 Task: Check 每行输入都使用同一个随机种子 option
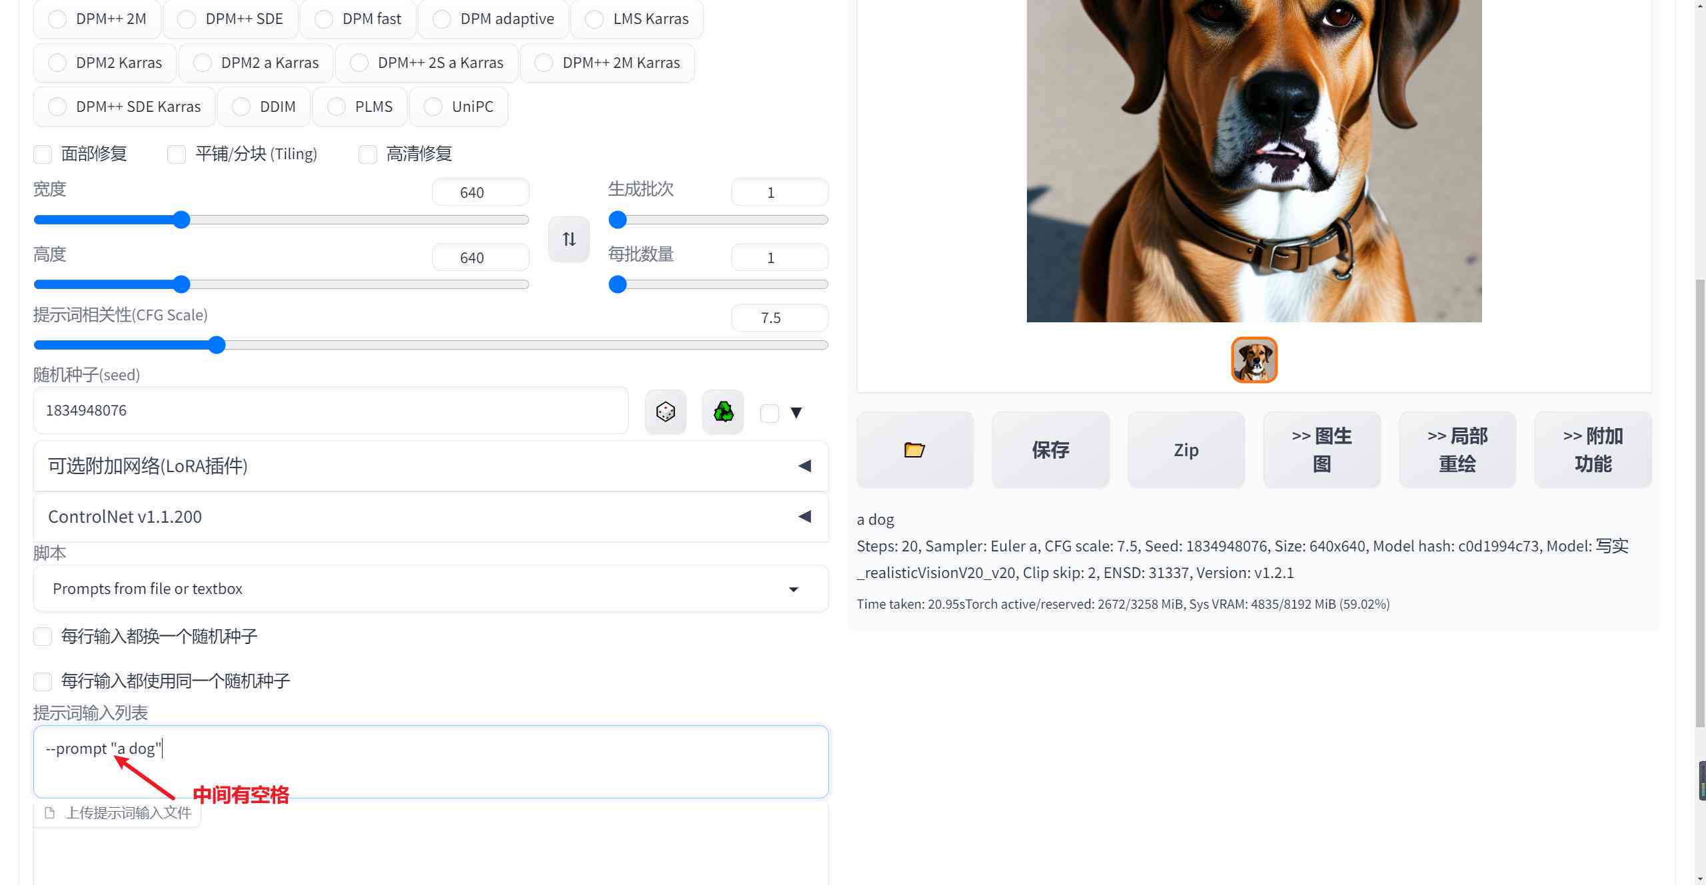(x=43, y=681)
